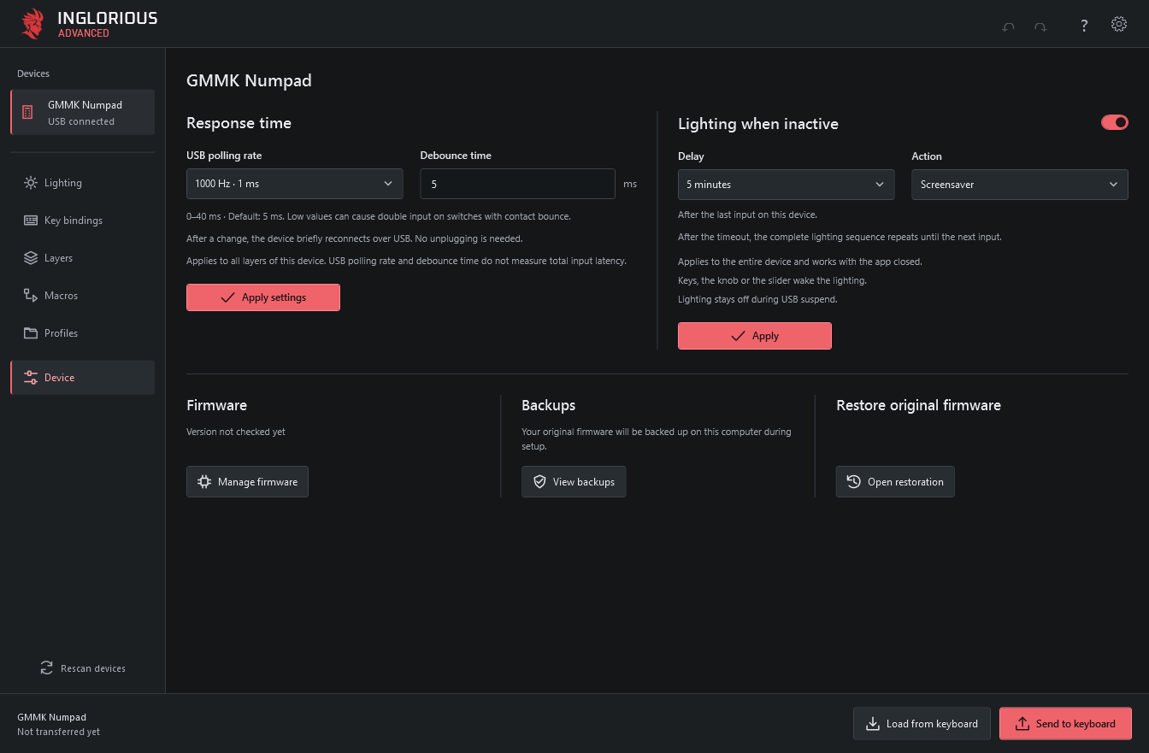Screen dimensions: 1149x753
Task: Click the 'Response time' heading
Action: [239, 123]
